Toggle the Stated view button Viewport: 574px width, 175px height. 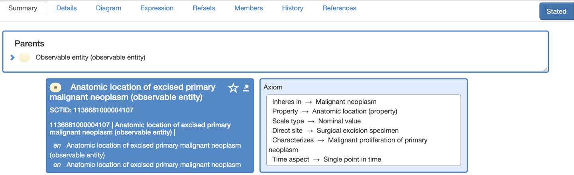[556, 12]
